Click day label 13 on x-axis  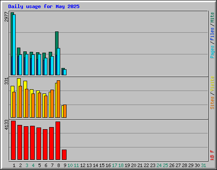[x=89, y=165]
